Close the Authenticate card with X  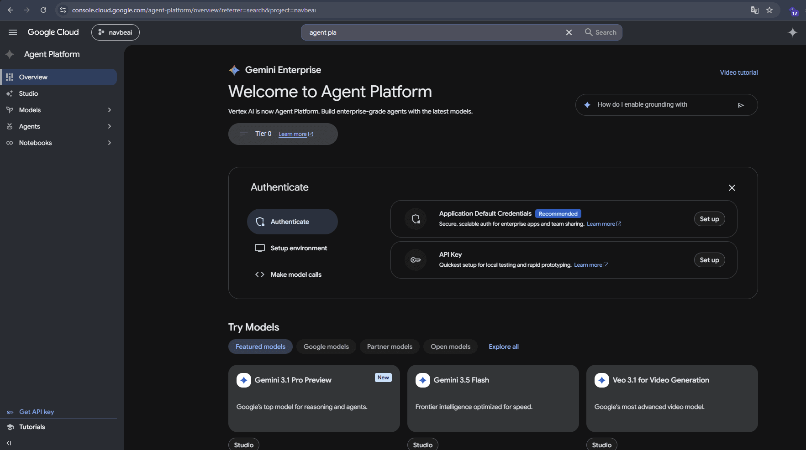click(x=732, y=188)
